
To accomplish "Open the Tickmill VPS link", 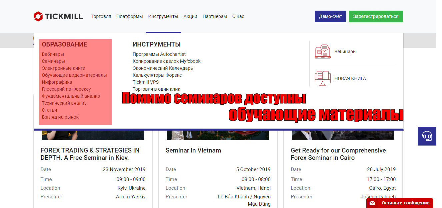I will (146, 82).
